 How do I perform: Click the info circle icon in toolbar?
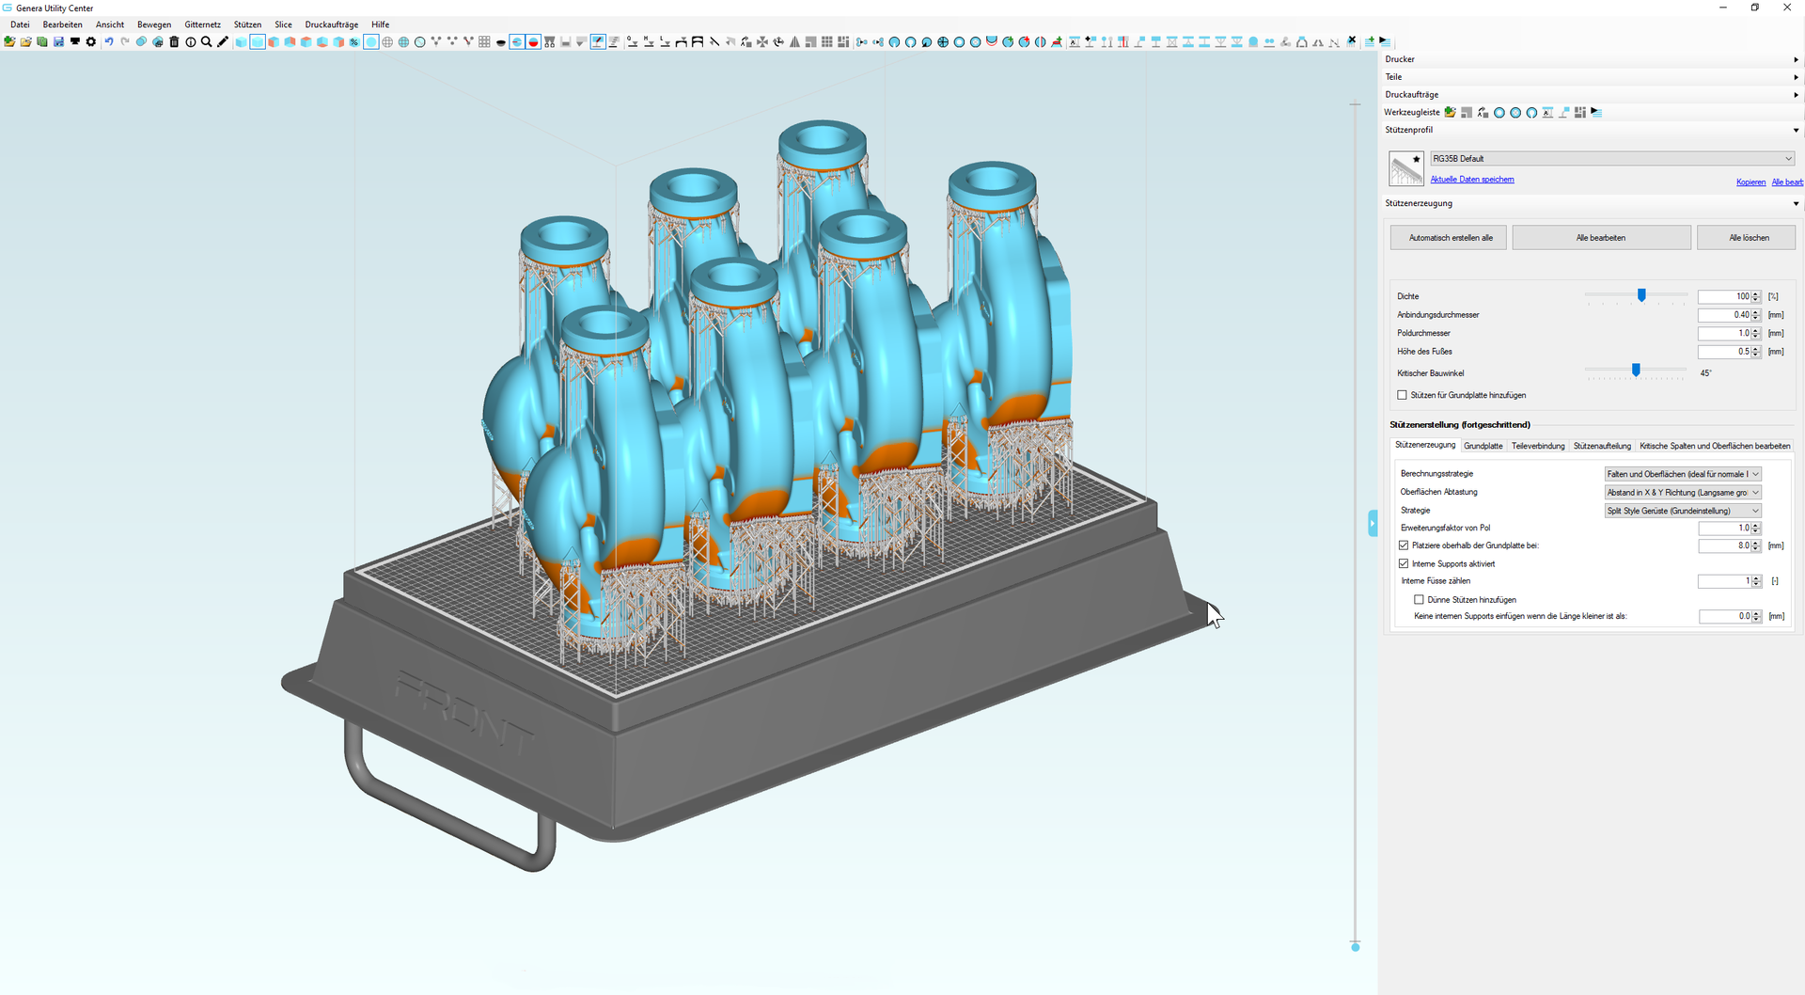[x=191, y=41]
